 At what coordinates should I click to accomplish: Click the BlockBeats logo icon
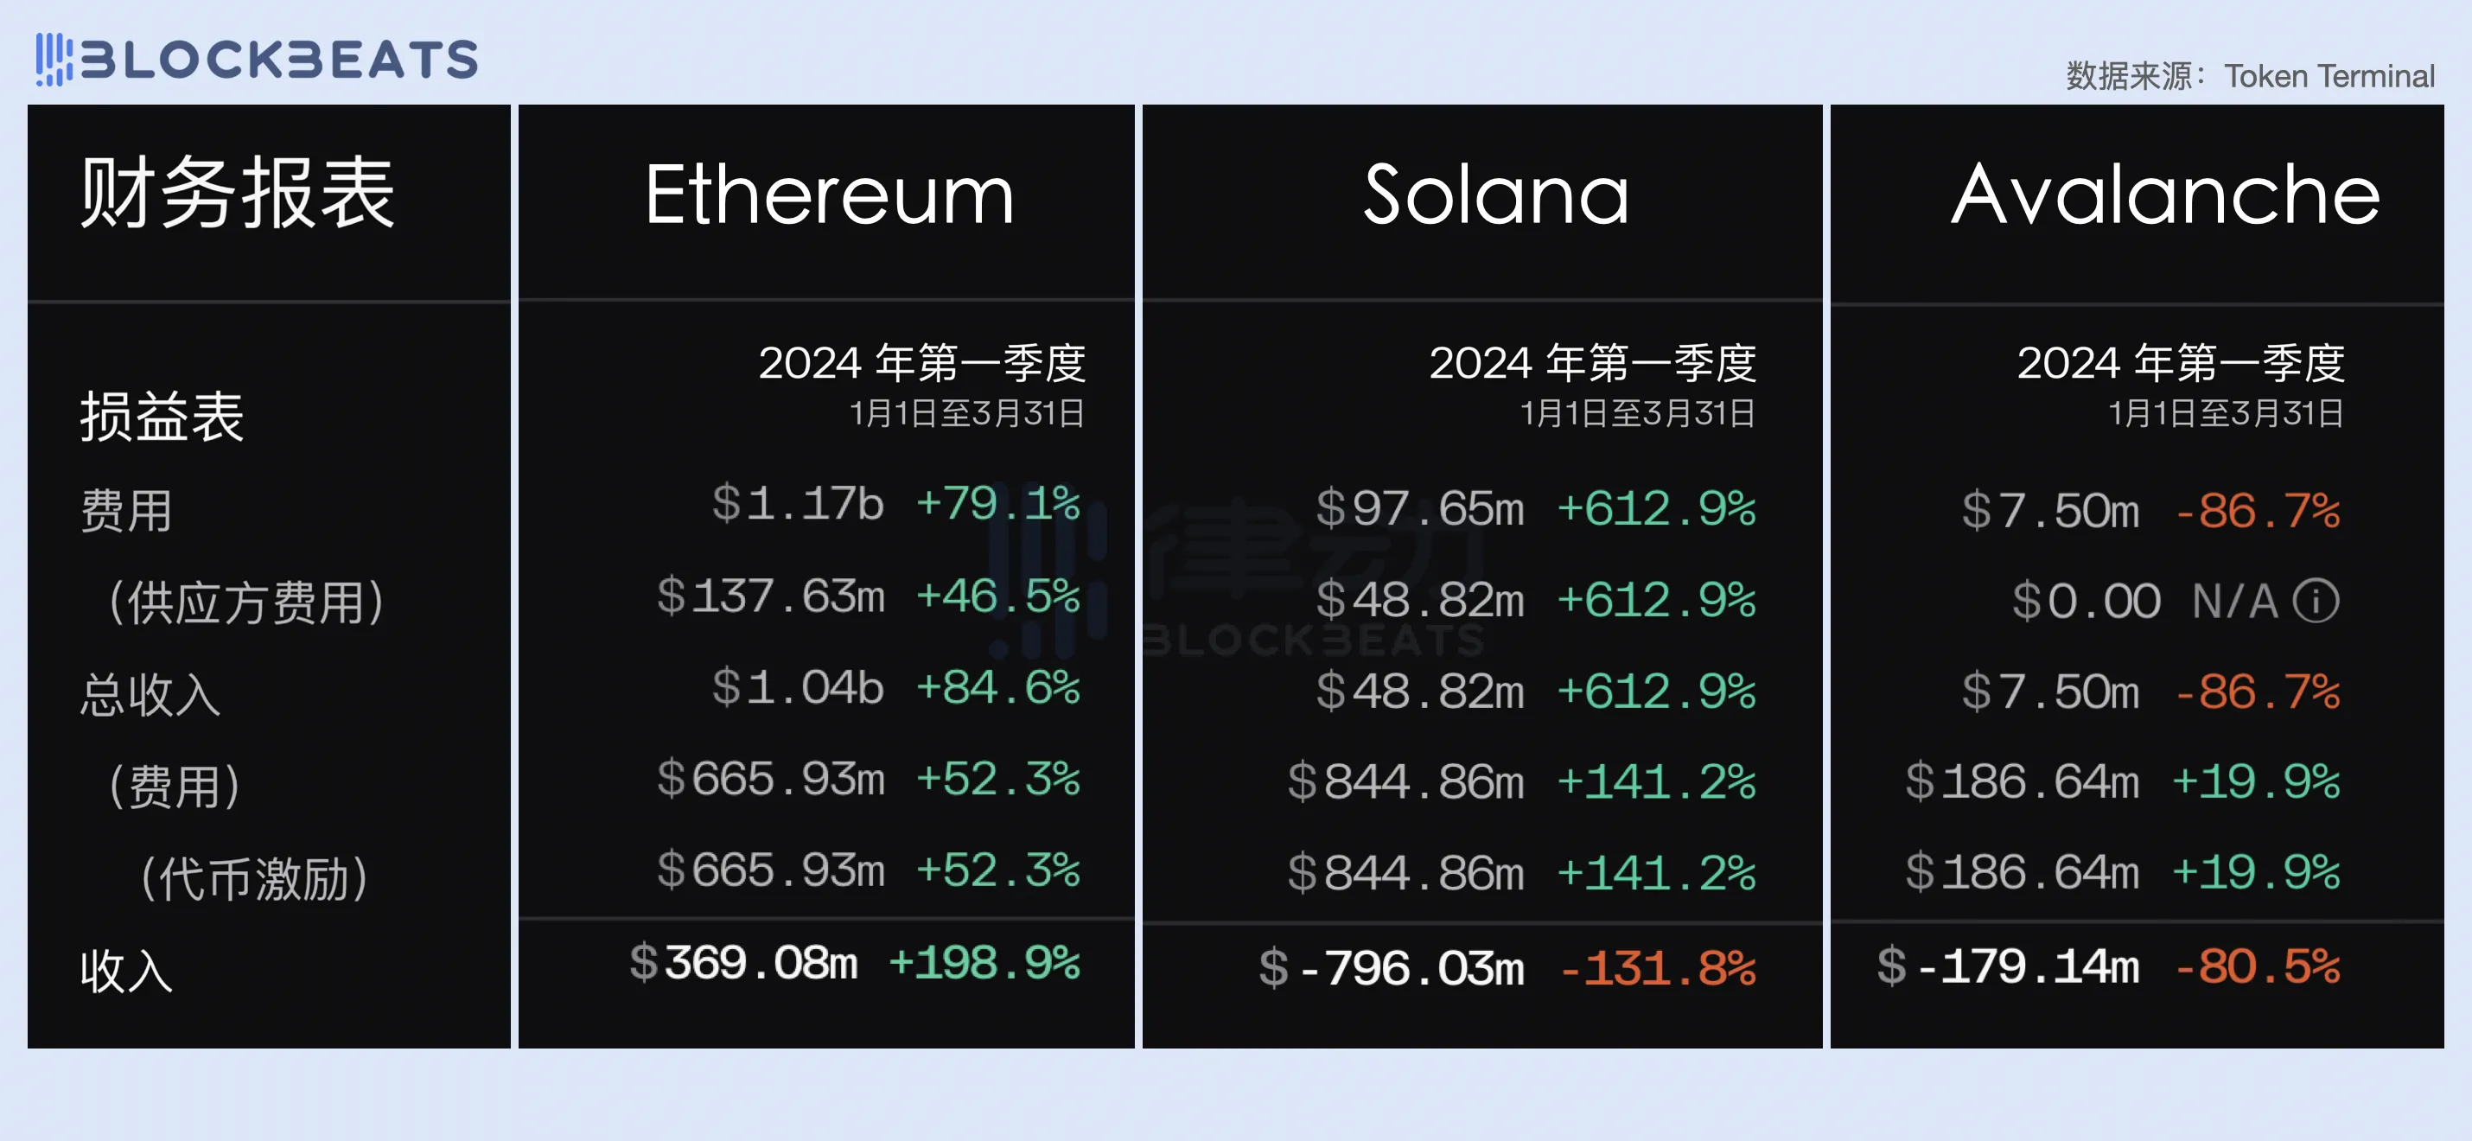click(x=54, y=60)
